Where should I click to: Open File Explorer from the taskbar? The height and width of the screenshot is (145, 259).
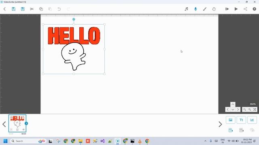81,141
